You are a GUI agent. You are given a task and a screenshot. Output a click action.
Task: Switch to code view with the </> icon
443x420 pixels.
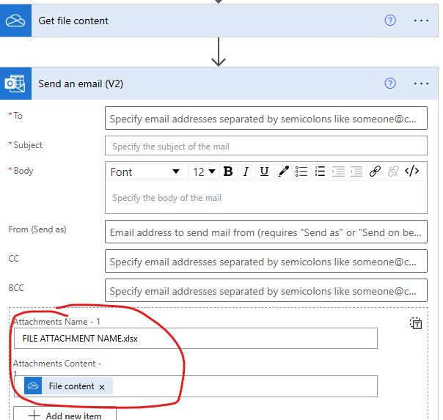point(411,171)
